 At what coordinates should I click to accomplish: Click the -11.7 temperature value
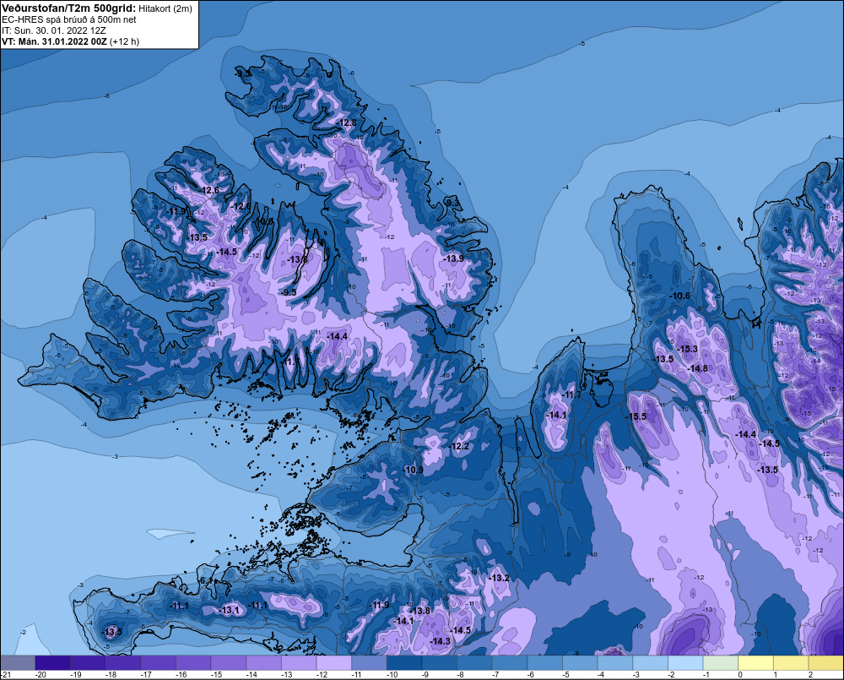[x=572, y=395]
